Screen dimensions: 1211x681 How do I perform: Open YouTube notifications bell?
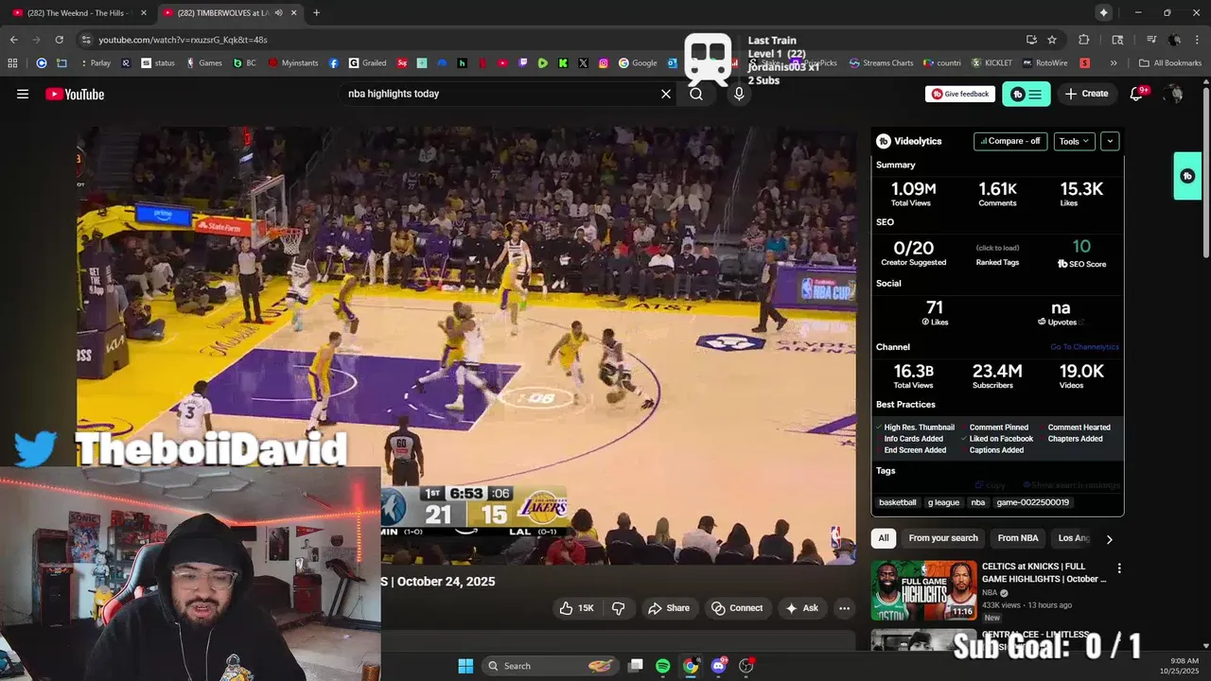coord(1137,94)
